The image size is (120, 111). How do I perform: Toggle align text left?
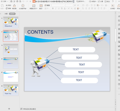[x=83, y=8]
